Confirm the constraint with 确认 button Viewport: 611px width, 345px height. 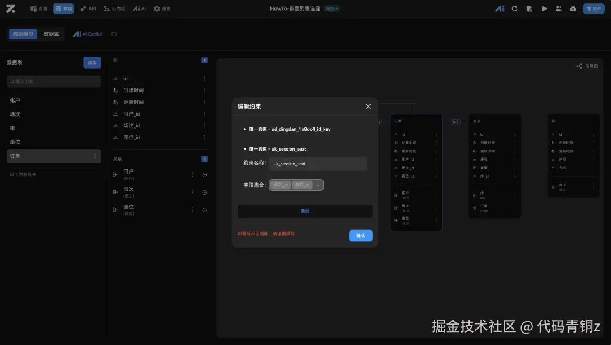[361, 235]
